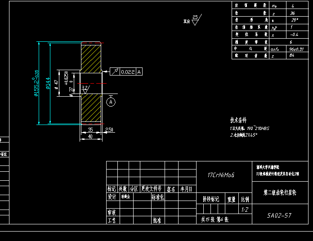Click the 工艺 row label
Viewport: 313px width, 241px height.
pyautogui.click(x=112, y=220)
